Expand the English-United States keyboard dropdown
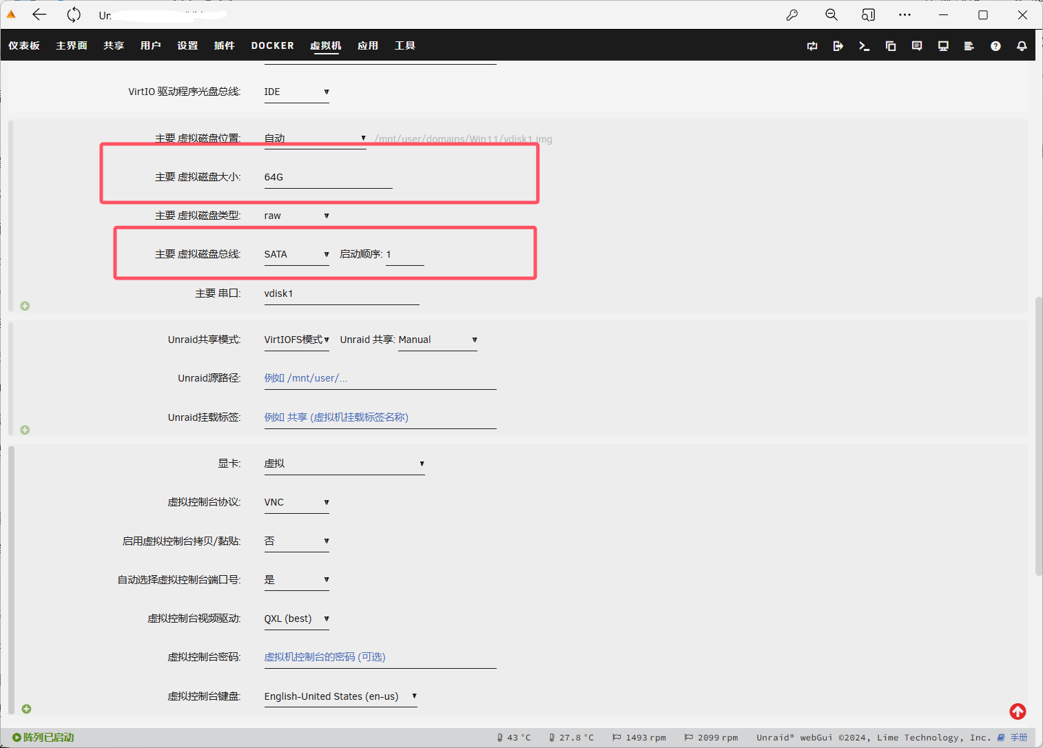 [340, 697]
